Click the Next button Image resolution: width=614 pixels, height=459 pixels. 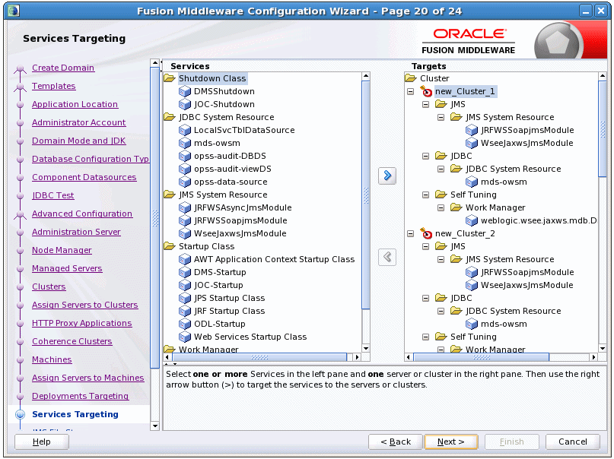[451, 442]
